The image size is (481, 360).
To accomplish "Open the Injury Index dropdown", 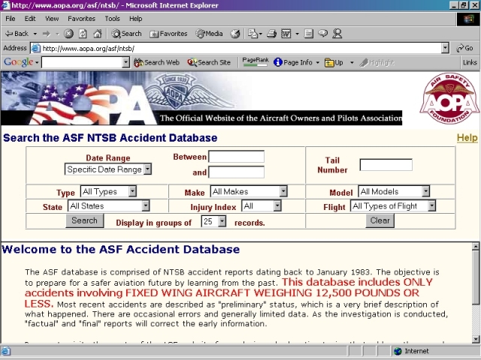I will click(x=262, y=206).
